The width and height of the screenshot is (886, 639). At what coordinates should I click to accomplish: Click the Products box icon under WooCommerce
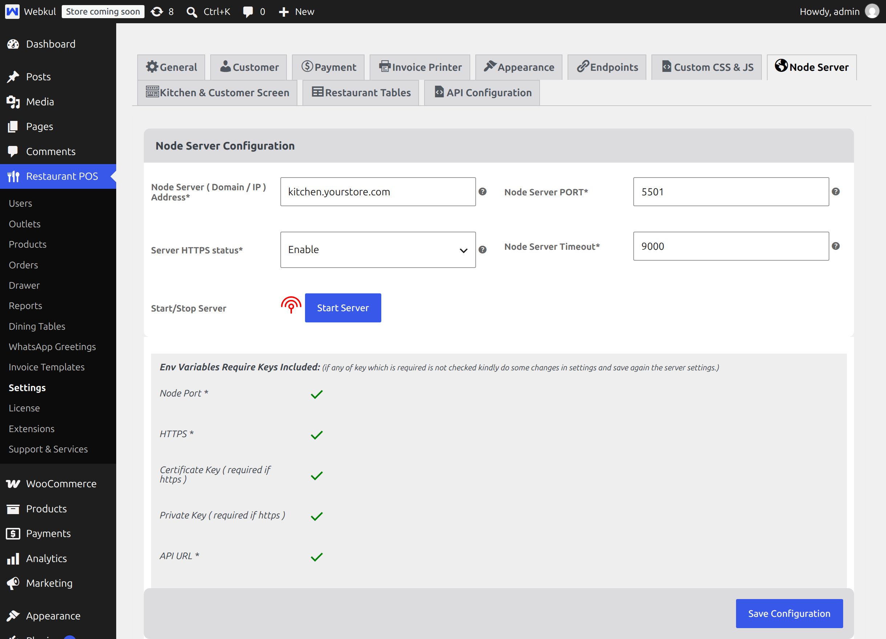click(13, 509)
